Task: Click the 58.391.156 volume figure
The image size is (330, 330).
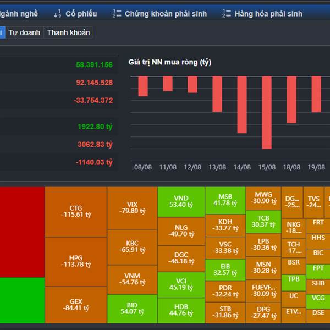Action: [94, 64]
